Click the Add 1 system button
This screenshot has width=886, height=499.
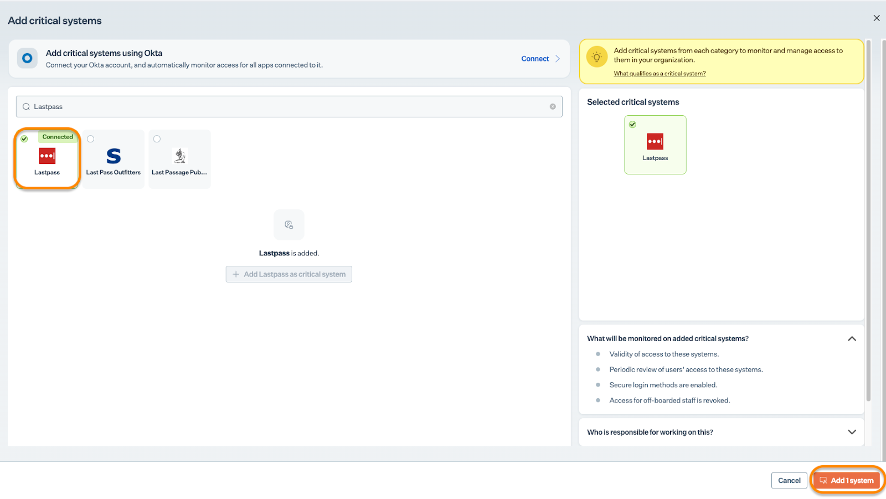pyautogui.click(x=847, y=481)
